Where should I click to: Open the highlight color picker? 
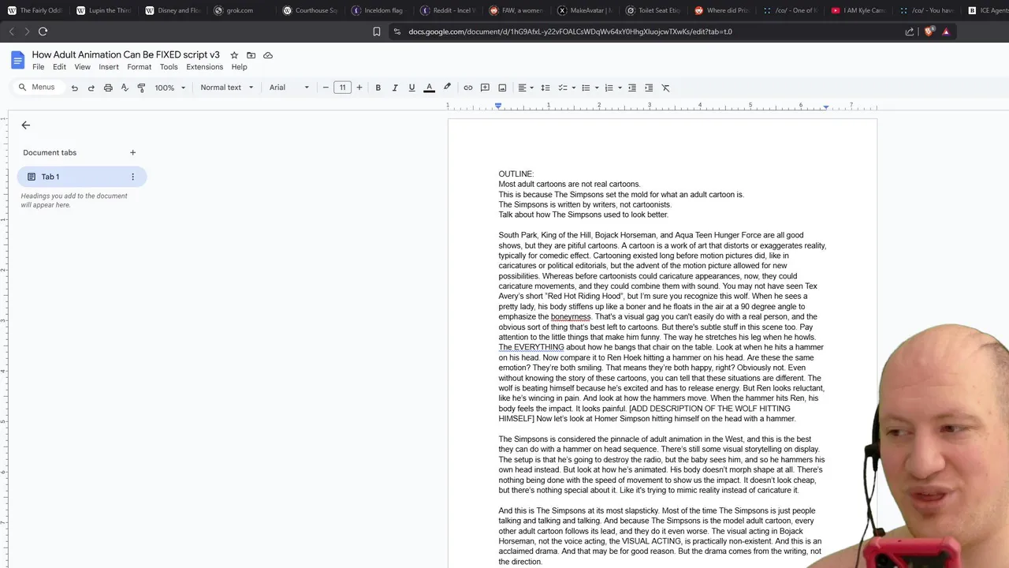(x=447, y=88)
